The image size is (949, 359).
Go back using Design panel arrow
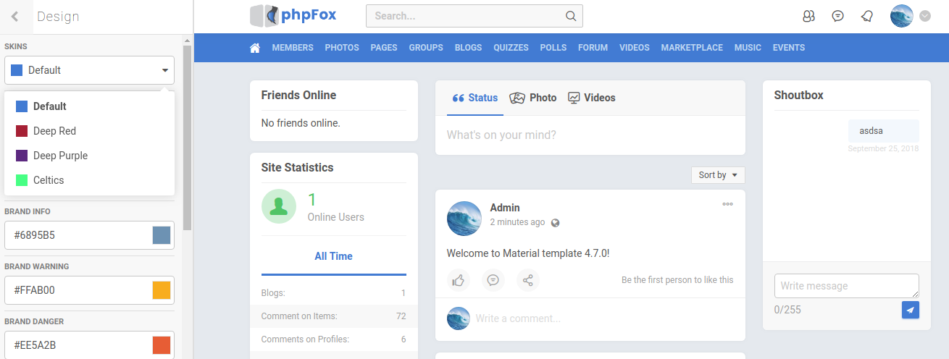coord(14,17)
